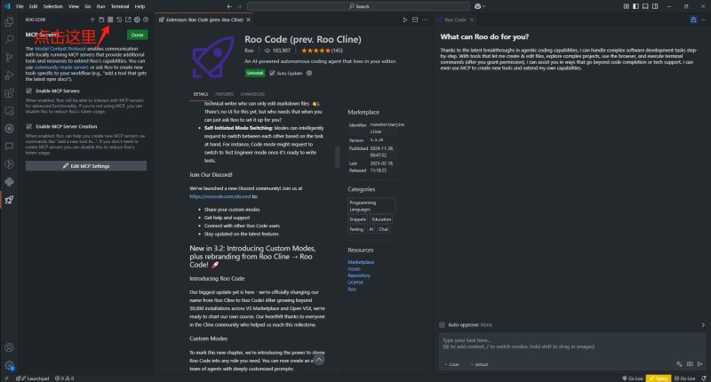Click the History icon in Roo Code panel
The width and height of the screenshot is (711, 382).
tap(119, 20)
